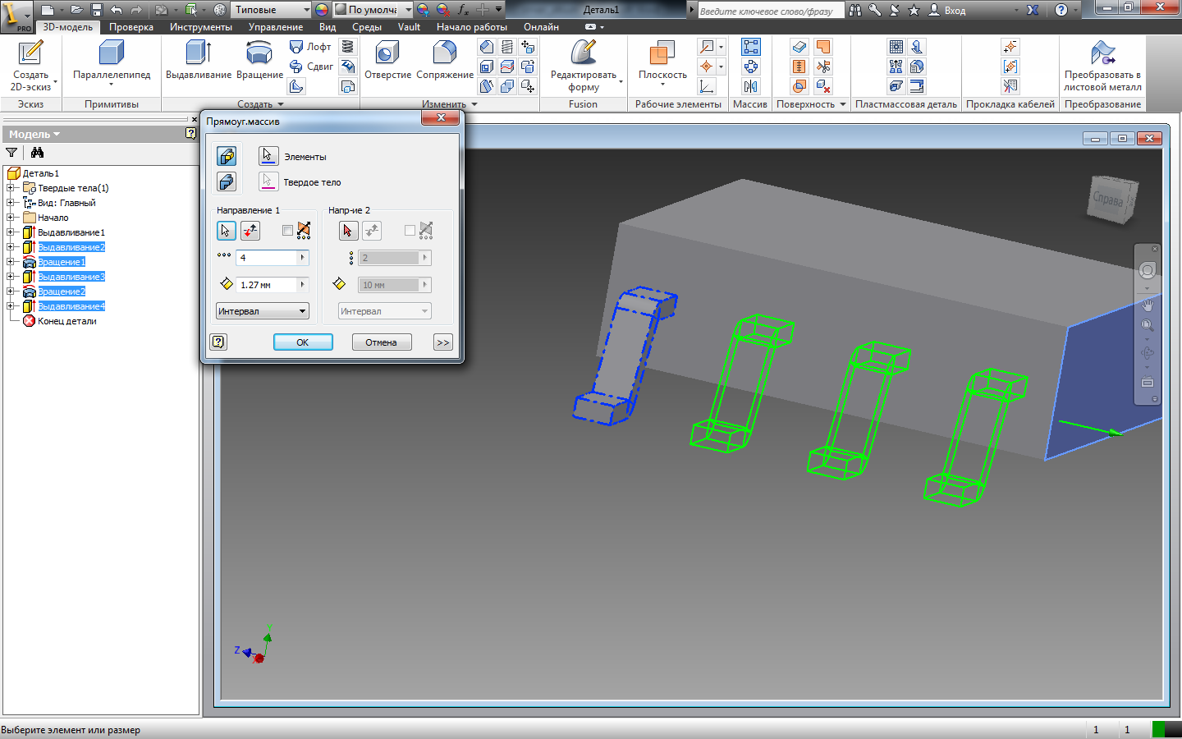Open the Инструменты ribbon tab
This screenshot has height=739, width=1182.
tap(201, 27)
